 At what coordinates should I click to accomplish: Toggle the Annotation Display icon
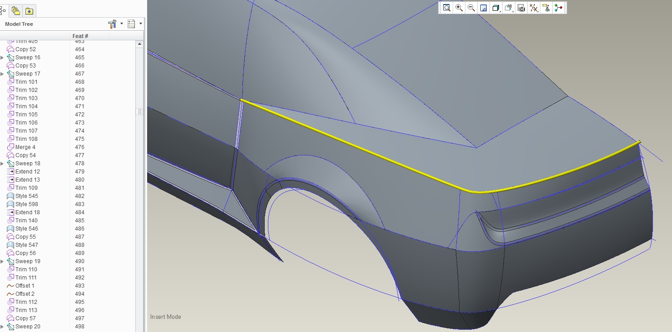[546, 8]
